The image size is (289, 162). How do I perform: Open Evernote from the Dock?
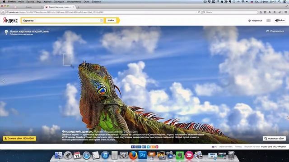pyautogui.click(x=180, y=155)
